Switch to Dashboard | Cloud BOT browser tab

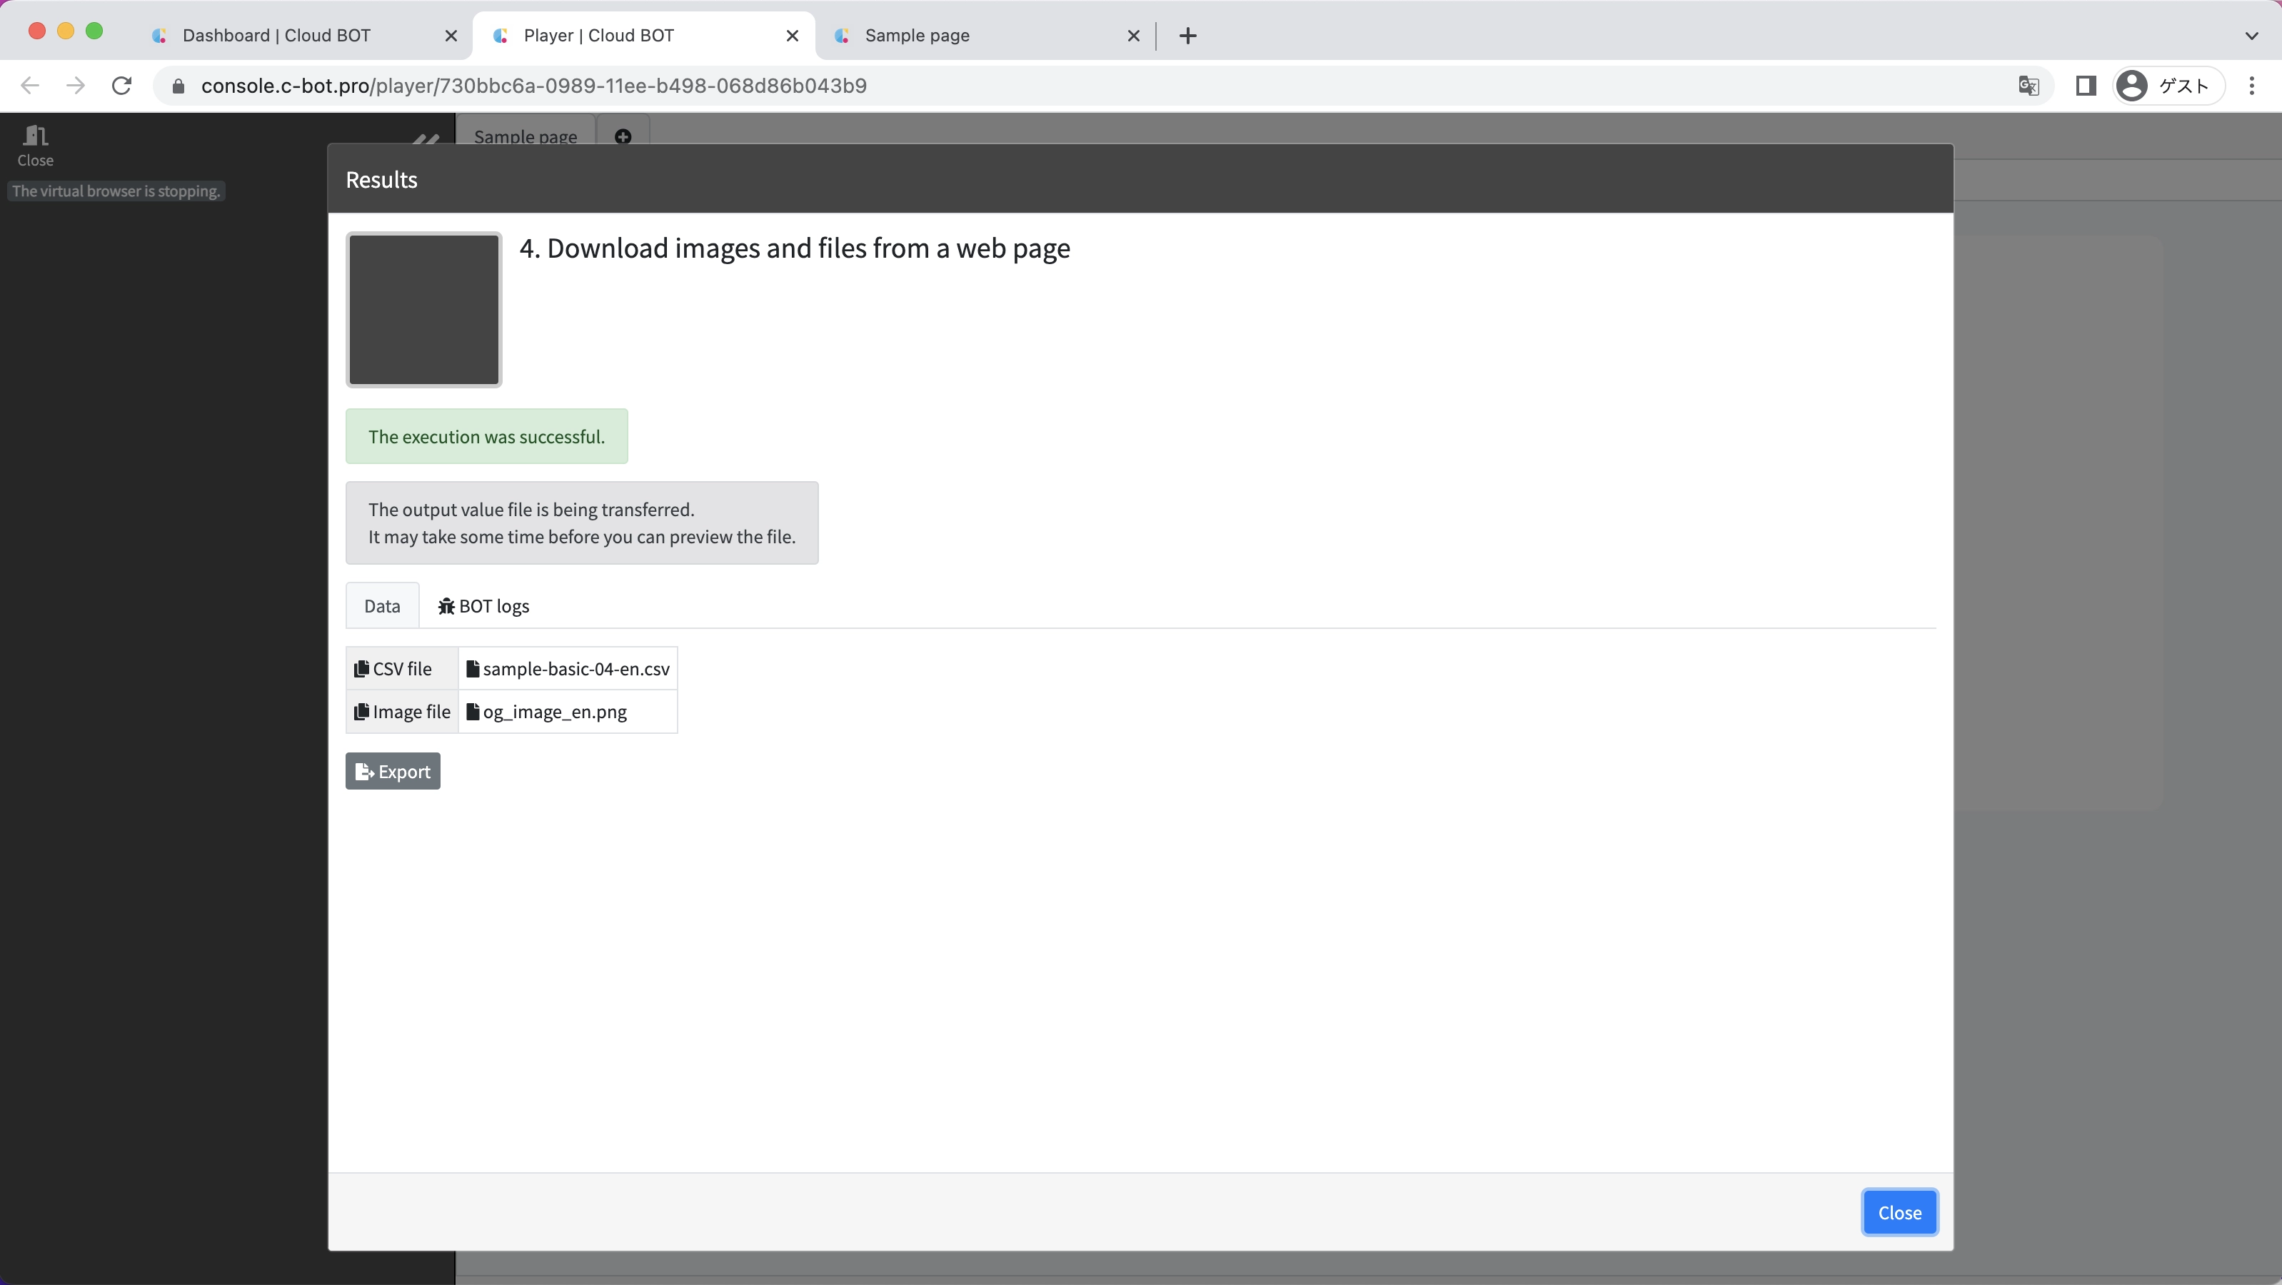276,36
